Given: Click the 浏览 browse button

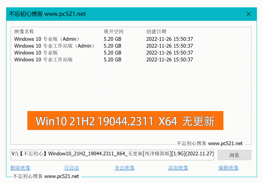Looking at the screenshot, I should click(234, 155).
